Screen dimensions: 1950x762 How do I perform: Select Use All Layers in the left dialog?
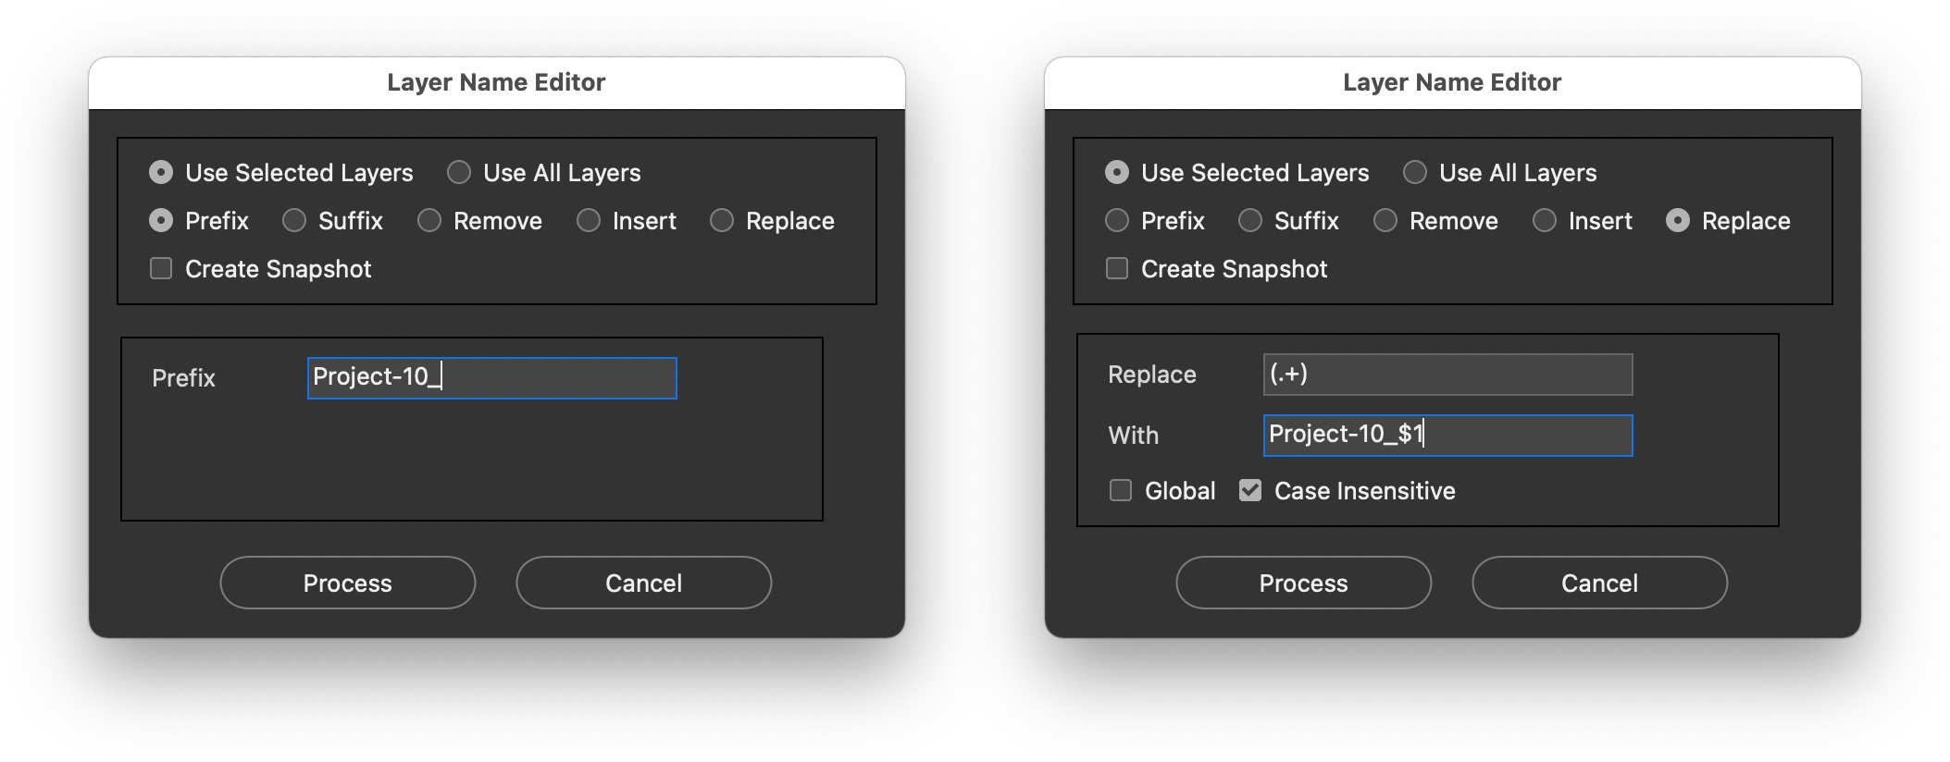coord(458,172)
